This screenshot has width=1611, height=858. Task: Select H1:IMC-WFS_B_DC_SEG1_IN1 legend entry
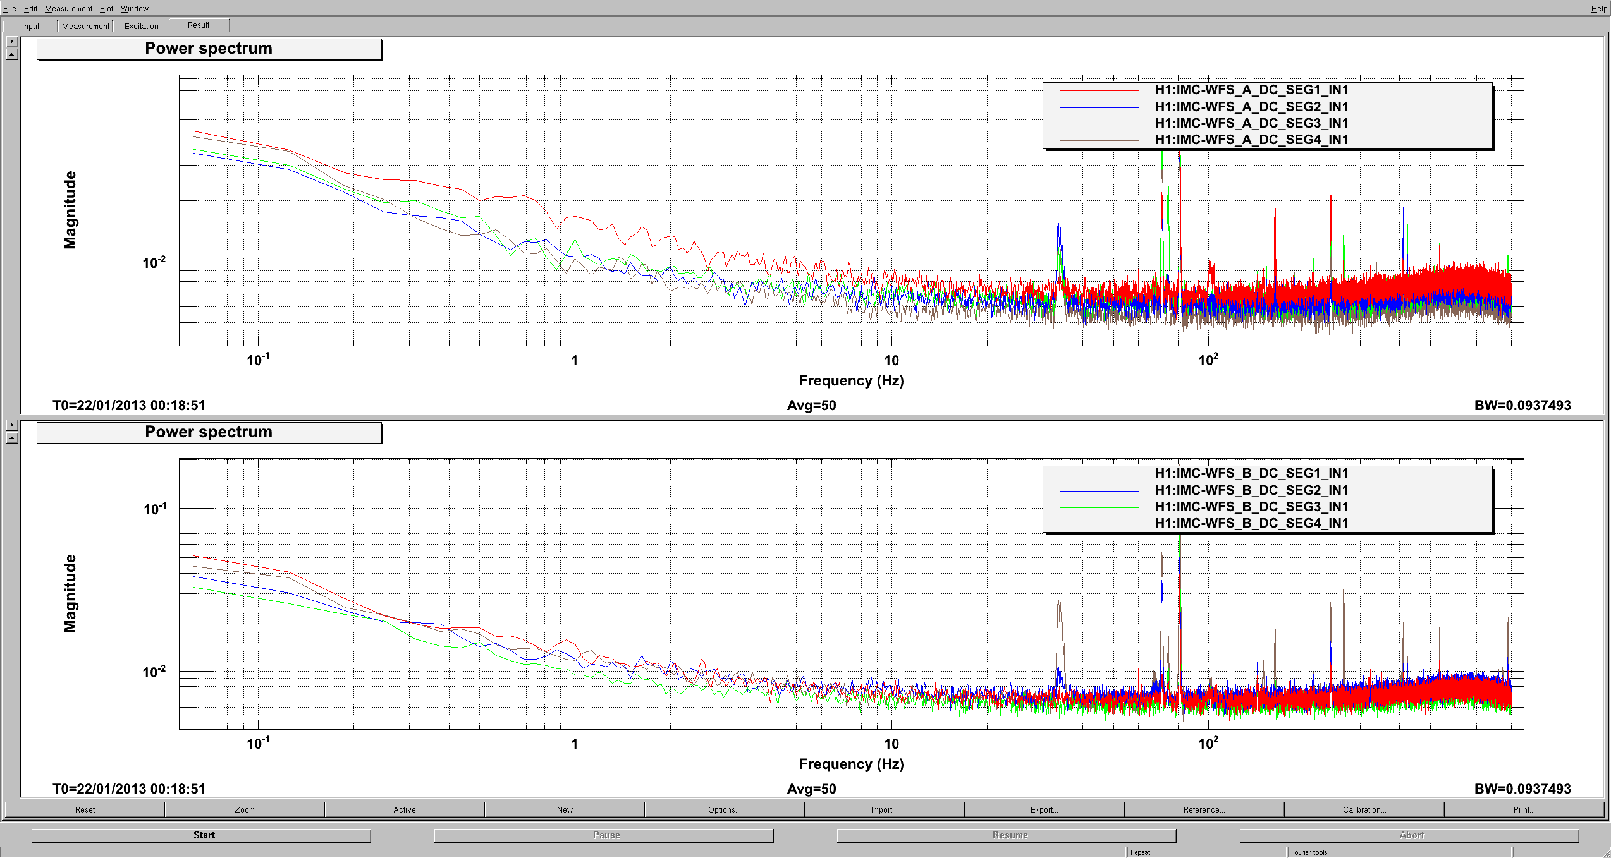pyautogui.click(x=1251, y=473)
